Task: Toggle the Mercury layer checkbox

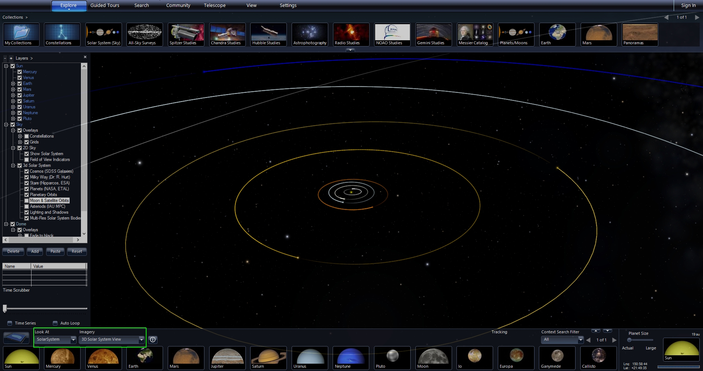Action: tap(20, 72)
